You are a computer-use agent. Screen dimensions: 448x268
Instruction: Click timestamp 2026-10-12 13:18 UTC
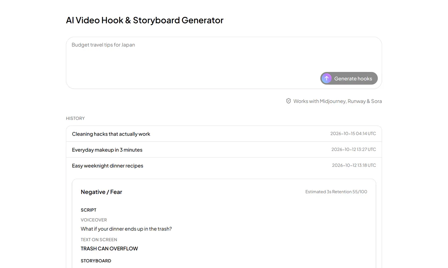click(x=354, y=165)
